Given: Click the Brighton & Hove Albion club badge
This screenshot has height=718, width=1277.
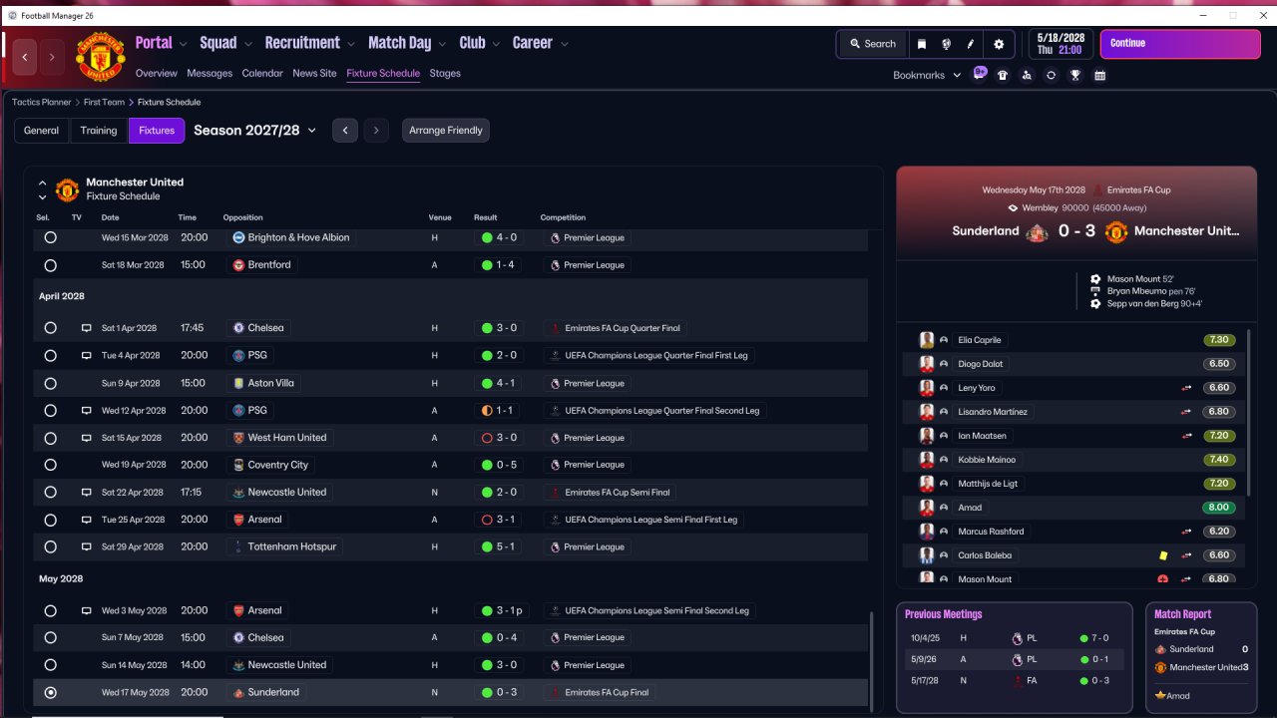Looking at the screenshot, I should 238,238.
